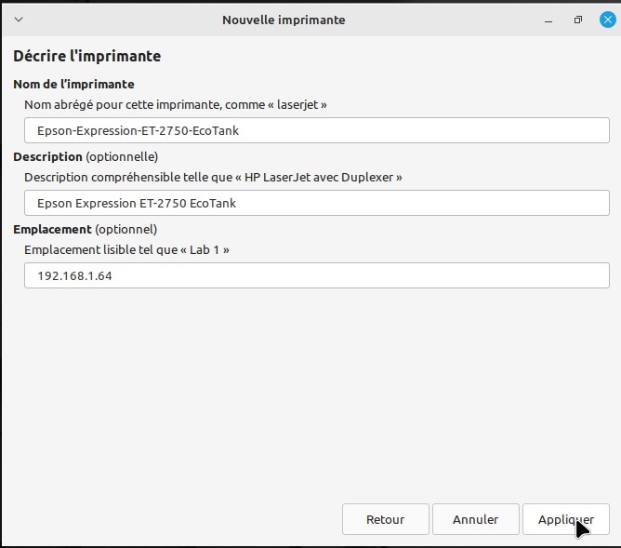Go back with the Retour button

click(386, 519)
